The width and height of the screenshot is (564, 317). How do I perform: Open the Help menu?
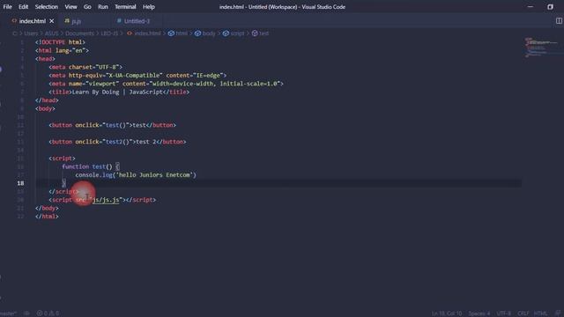click(149, 7)
